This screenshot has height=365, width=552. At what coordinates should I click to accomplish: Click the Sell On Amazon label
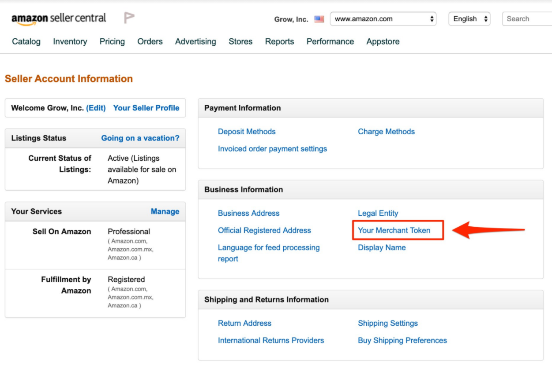62,232
